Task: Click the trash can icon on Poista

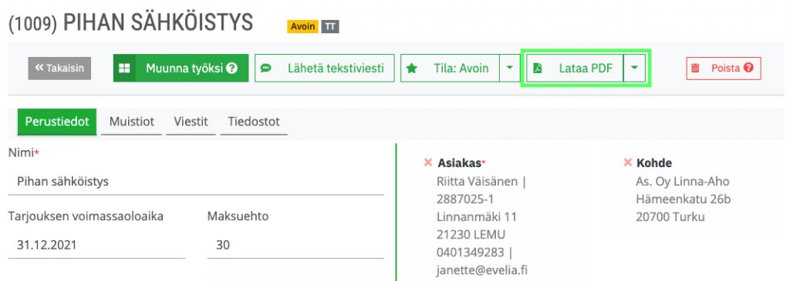Action: (695, 68)
